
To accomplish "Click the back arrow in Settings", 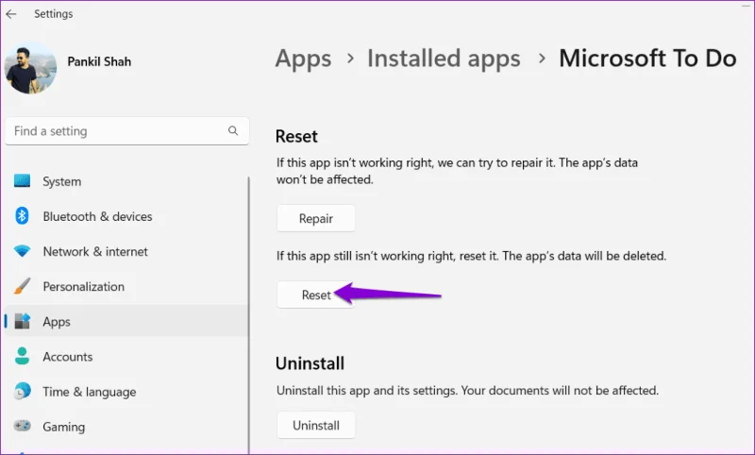I will coord(11,14).
